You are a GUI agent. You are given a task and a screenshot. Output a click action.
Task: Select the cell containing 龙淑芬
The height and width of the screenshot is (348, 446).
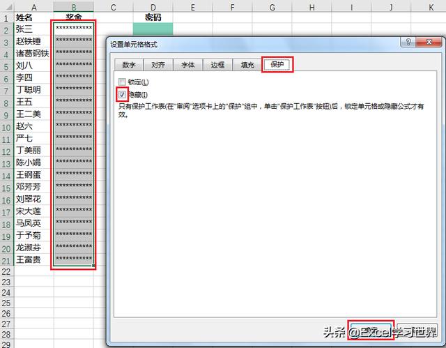point(34,248)
